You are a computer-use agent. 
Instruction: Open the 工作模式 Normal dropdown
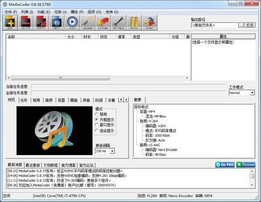pos(242,93)
